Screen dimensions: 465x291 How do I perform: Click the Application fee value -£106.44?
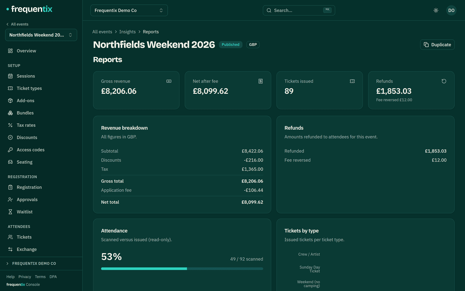point(253,190)
